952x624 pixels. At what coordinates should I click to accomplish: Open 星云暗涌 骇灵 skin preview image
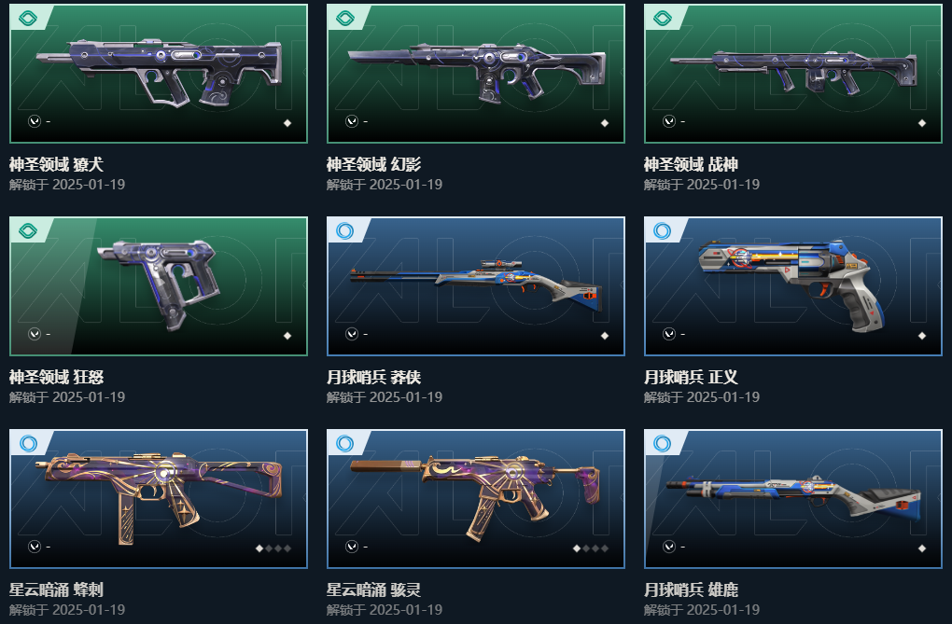point(476,499)
